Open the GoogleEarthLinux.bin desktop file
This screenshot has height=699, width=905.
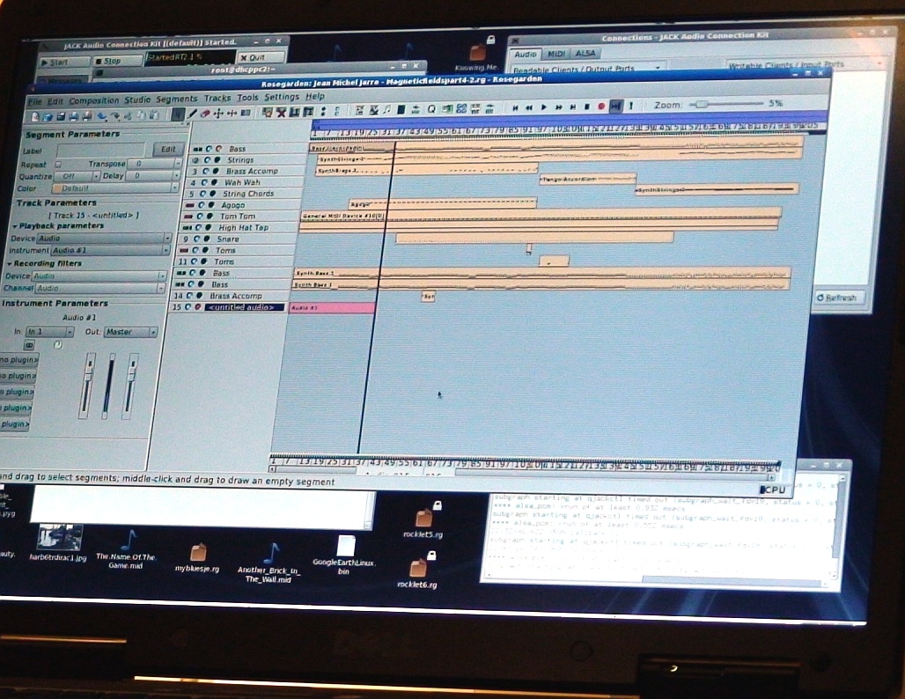click(344, 555)
